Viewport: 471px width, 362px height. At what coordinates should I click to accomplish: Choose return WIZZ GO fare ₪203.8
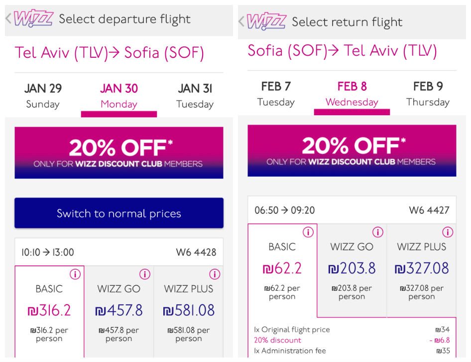tap(352, 270)
